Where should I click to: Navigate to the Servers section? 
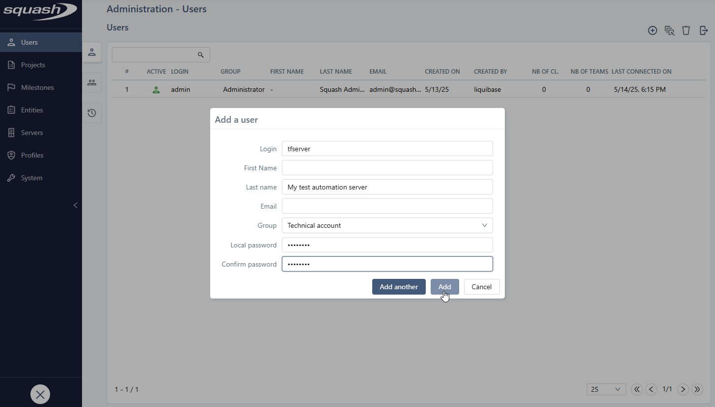(x=32, y=132)
